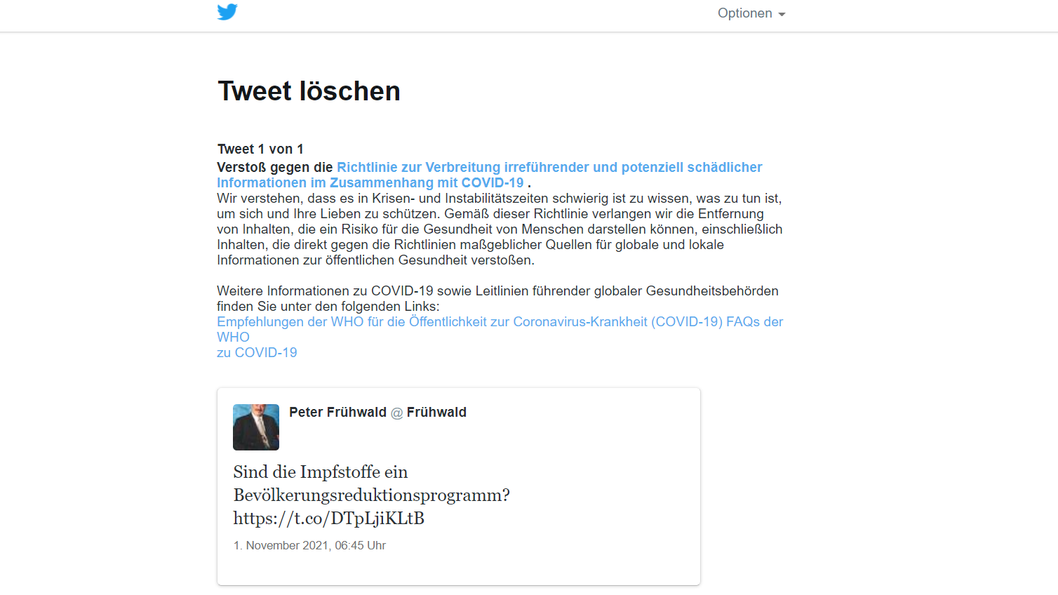Screen dimensions: 1058x595
Task: Click the word 'Bevölkerungsreduktionsprogramm?' in the tweet
Action: click(372, 495)
